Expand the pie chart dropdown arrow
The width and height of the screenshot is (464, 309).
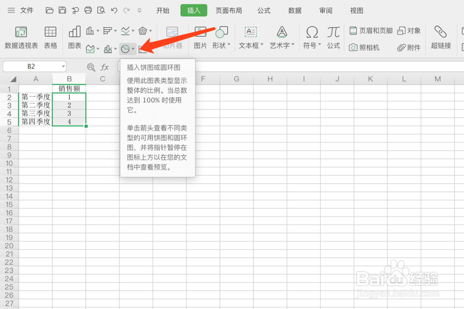[x=133, y=49]
